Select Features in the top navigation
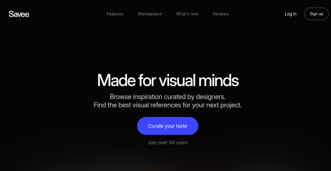This screenshot has height=171, width=331. (115, 14)
